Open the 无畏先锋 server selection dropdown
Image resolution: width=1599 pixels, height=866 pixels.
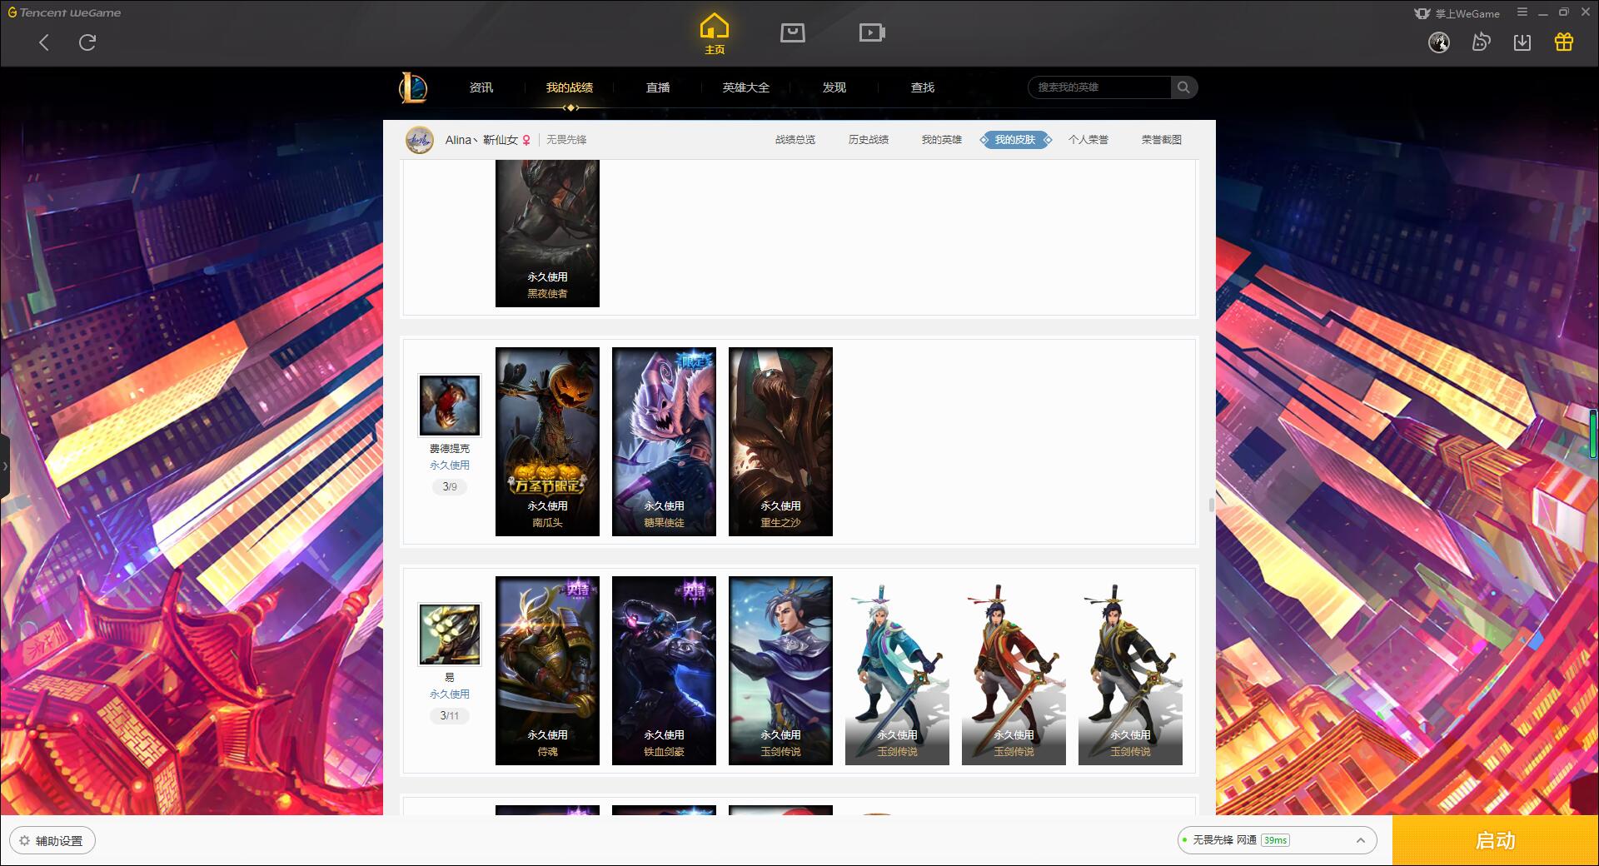[1276, 840]
